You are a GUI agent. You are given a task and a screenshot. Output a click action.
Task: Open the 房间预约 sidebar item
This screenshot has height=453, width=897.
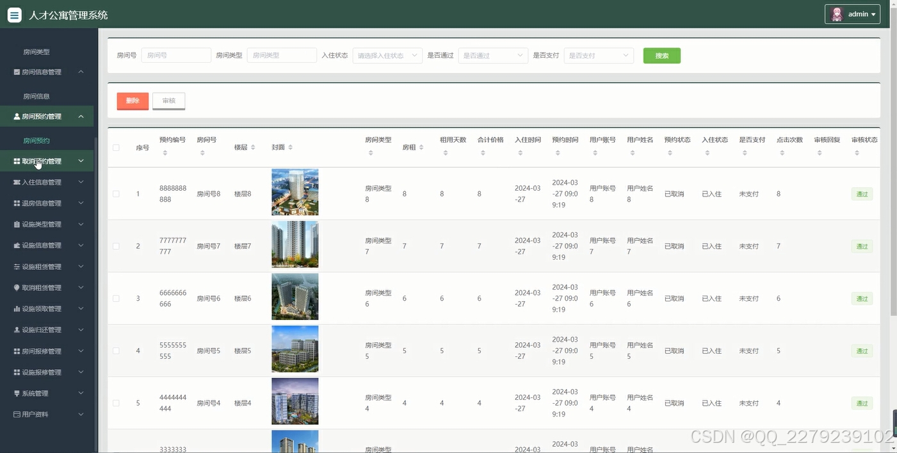coord(36,141)
